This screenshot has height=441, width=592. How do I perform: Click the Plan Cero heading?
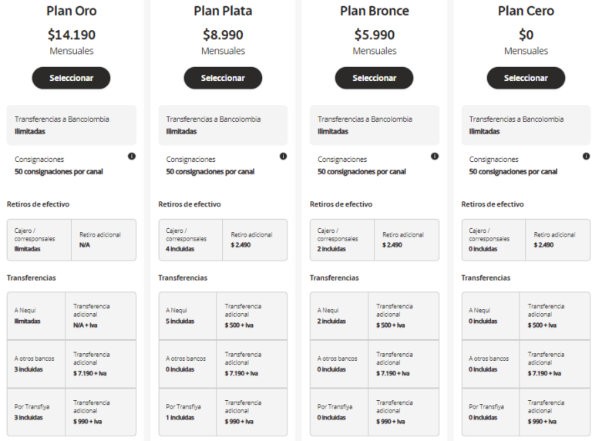pos(526,11)
